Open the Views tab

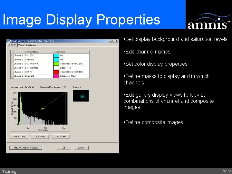[x=21, y=45]
